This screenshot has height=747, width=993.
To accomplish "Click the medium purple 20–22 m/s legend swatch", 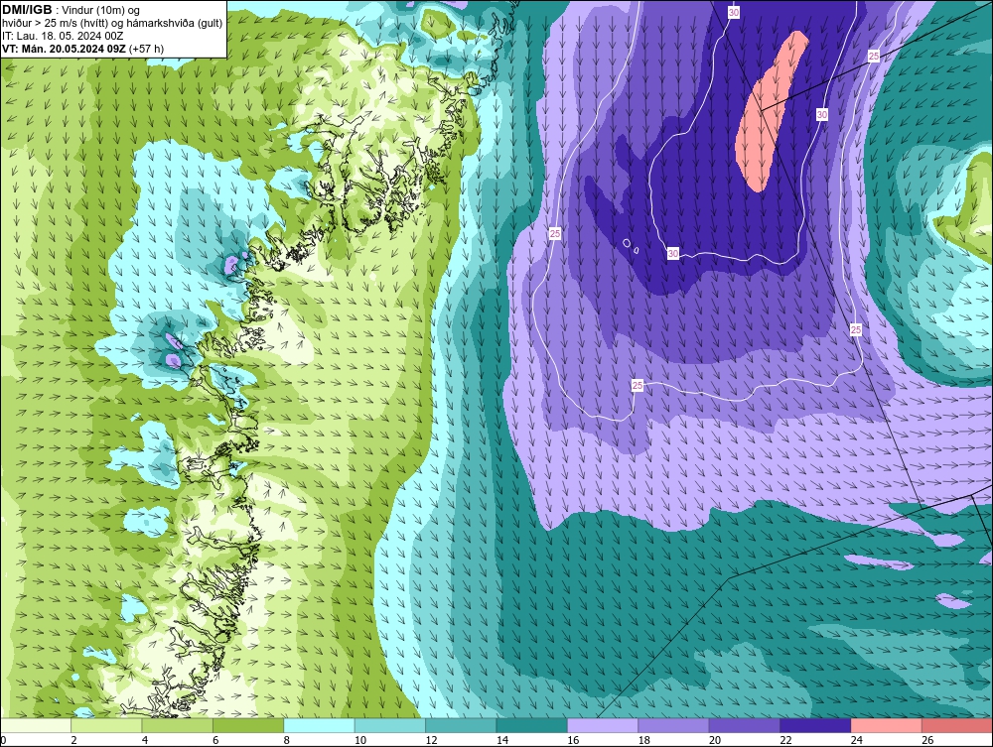I will point(744,725).
